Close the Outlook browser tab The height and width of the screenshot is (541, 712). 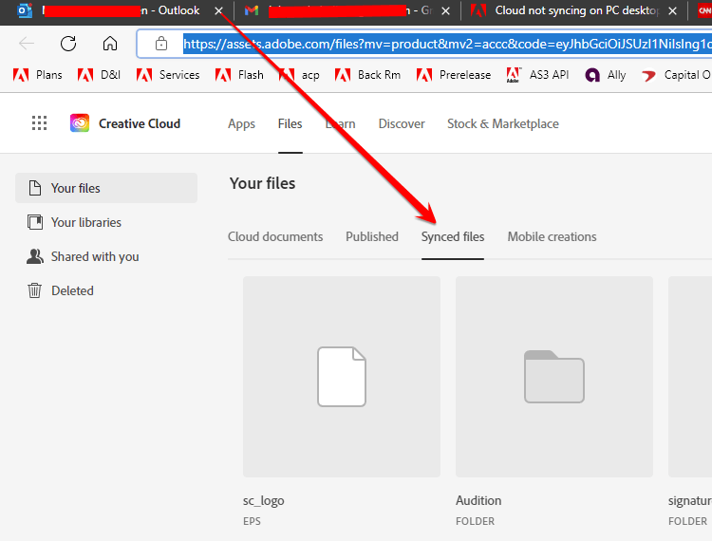click(x=219, y=10)
